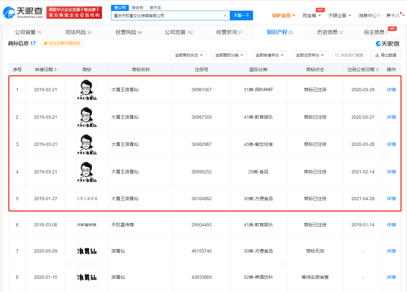Open 详情 for the 等待实质审查 row
407x292 pixels.
click(391, 277)
